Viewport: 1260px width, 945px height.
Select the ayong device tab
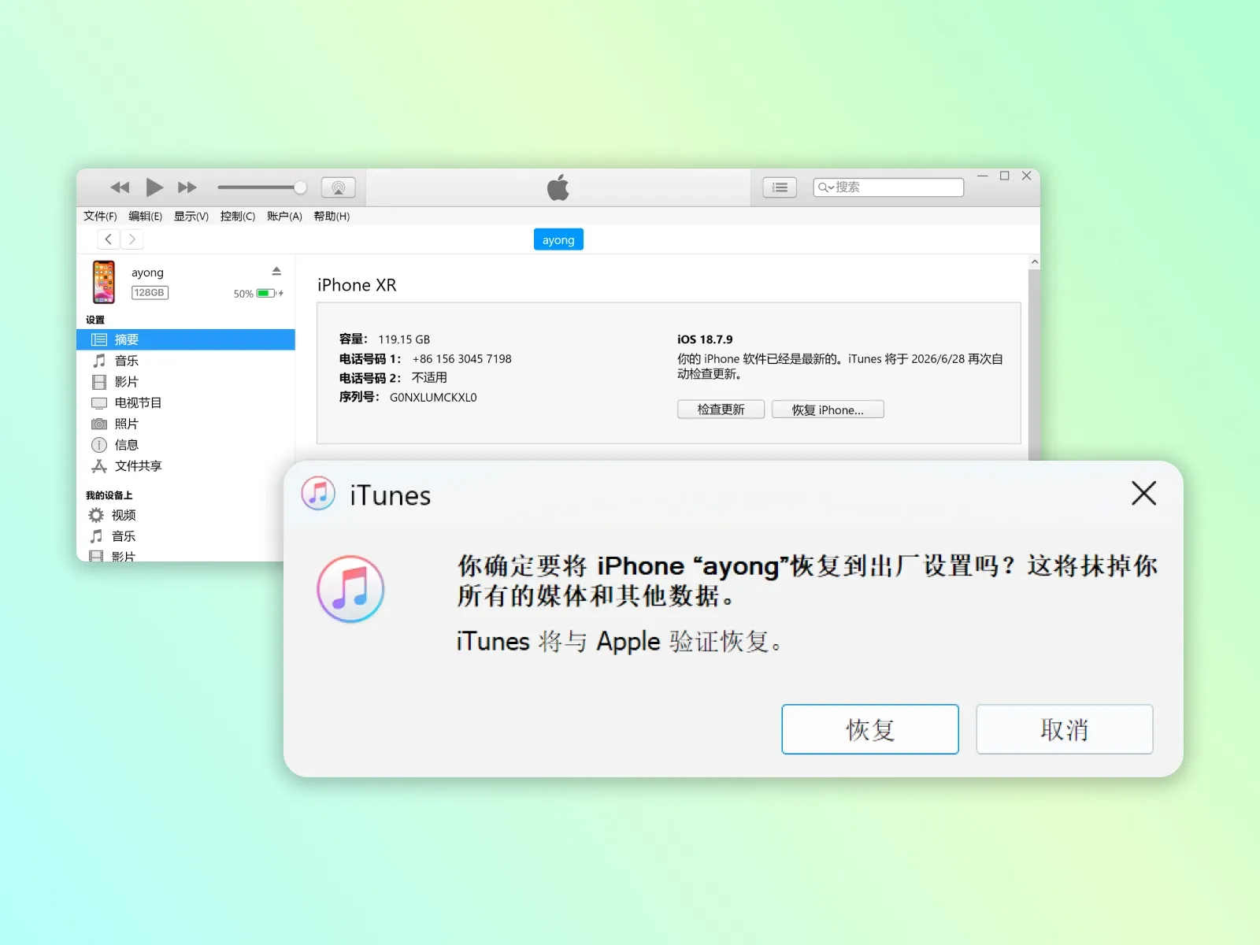(x=558, y=239)
